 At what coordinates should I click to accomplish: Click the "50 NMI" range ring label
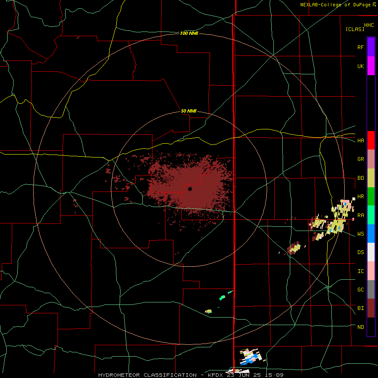pos(189,111)
